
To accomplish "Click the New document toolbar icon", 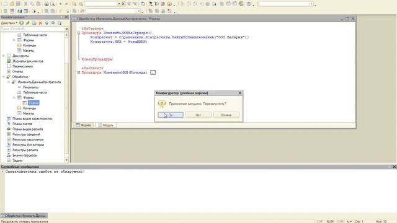I will point(6,4).
